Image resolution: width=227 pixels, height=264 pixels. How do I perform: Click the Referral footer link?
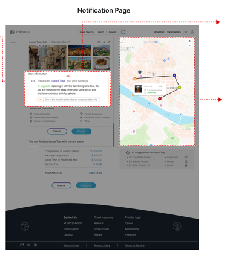[x=99, y=223]
